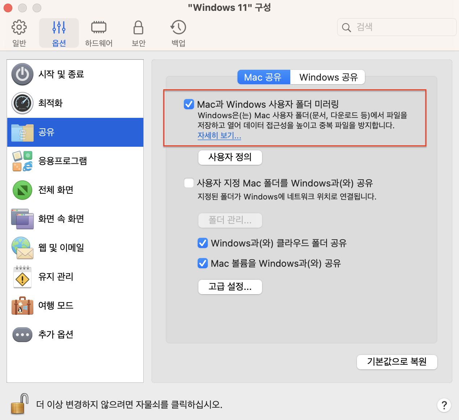The width and height of the screenshot is (459, 420).
Task: Open the 응용프로그램 settings icon
Action: point(22,161)
